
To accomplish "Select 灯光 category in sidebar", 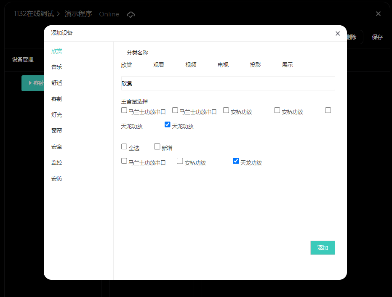I will [x=57, y=115].
